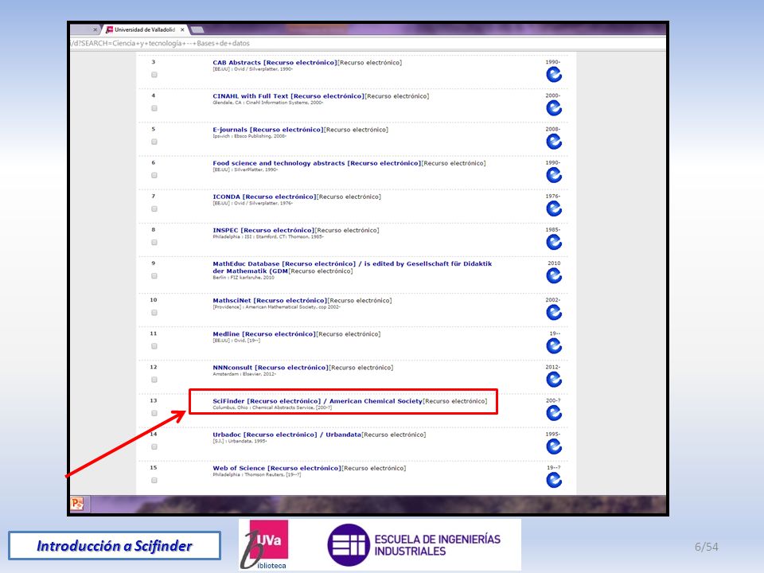This screenshot has height=573, width=764.
Task: Open the ICONDA record link
Action: pyautogui.click(x=264, y=197)
